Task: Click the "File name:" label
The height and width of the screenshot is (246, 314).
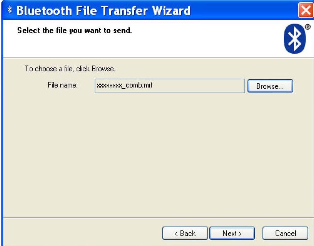Action: pyautogui.click(x=63, y=85)
